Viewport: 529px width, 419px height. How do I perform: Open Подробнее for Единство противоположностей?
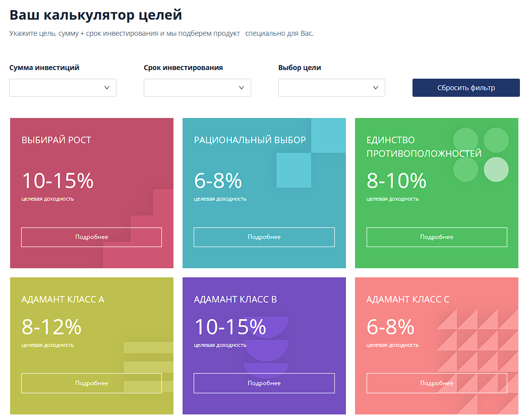coord(437,237)
